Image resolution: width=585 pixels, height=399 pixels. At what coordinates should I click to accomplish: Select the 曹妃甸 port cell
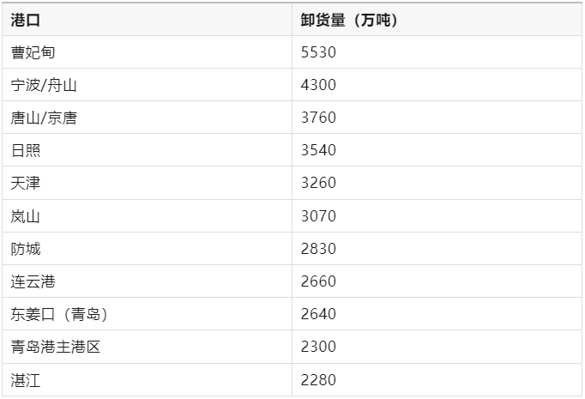click(147, 52)
